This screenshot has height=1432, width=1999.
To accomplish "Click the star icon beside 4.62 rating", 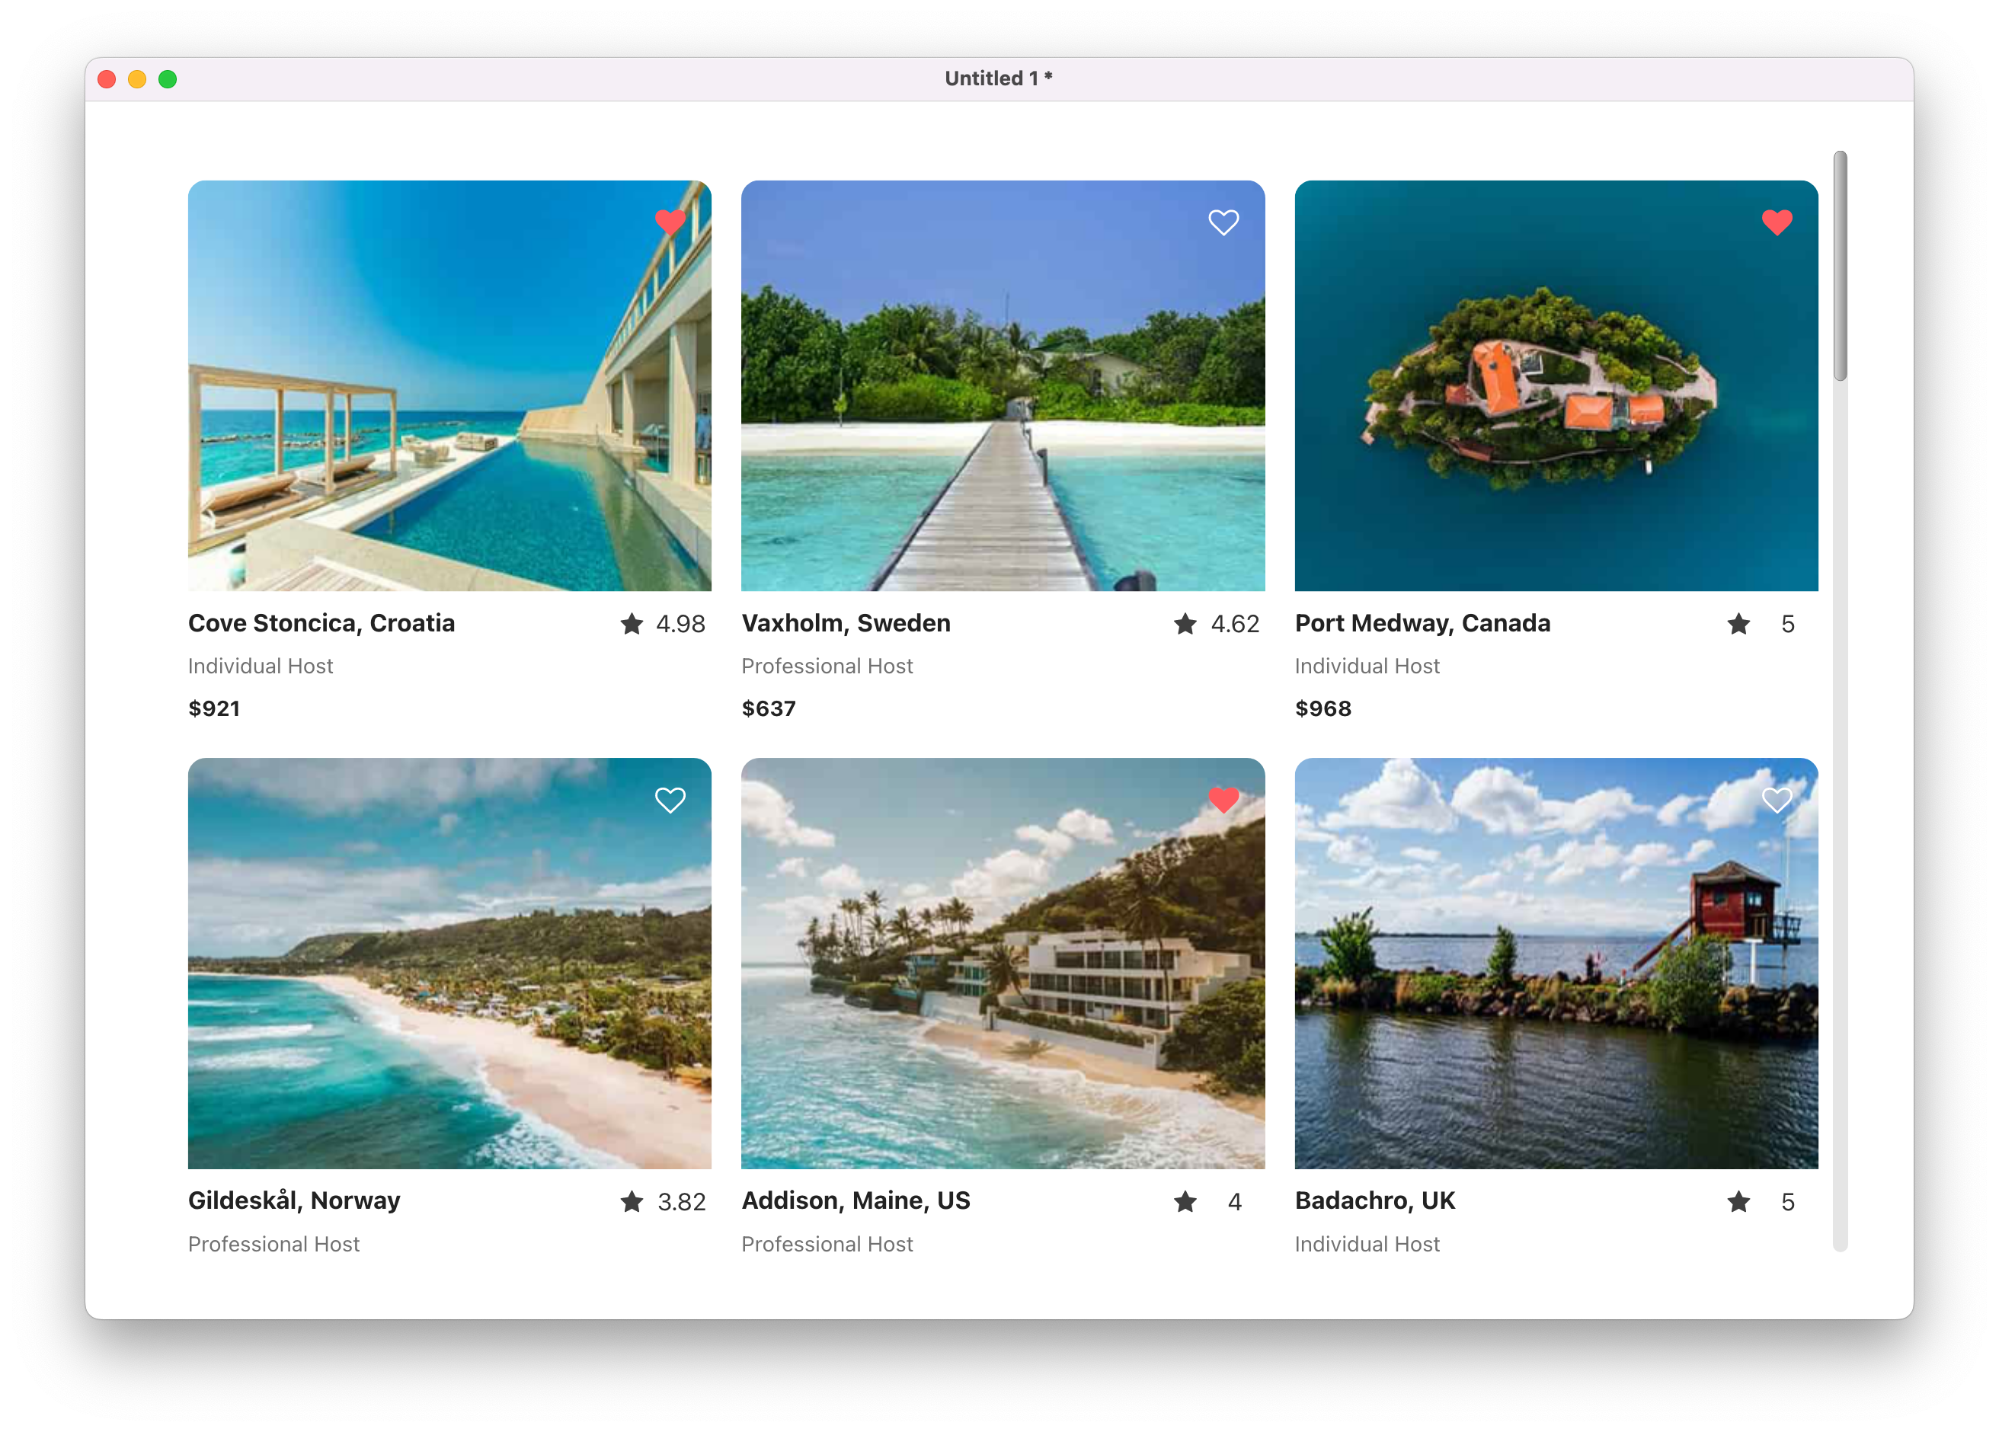I will (1185, 624).
